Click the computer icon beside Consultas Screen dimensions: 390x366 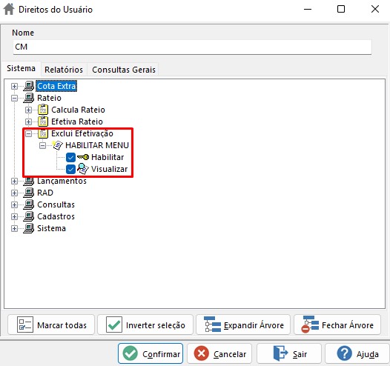(29, 204)
